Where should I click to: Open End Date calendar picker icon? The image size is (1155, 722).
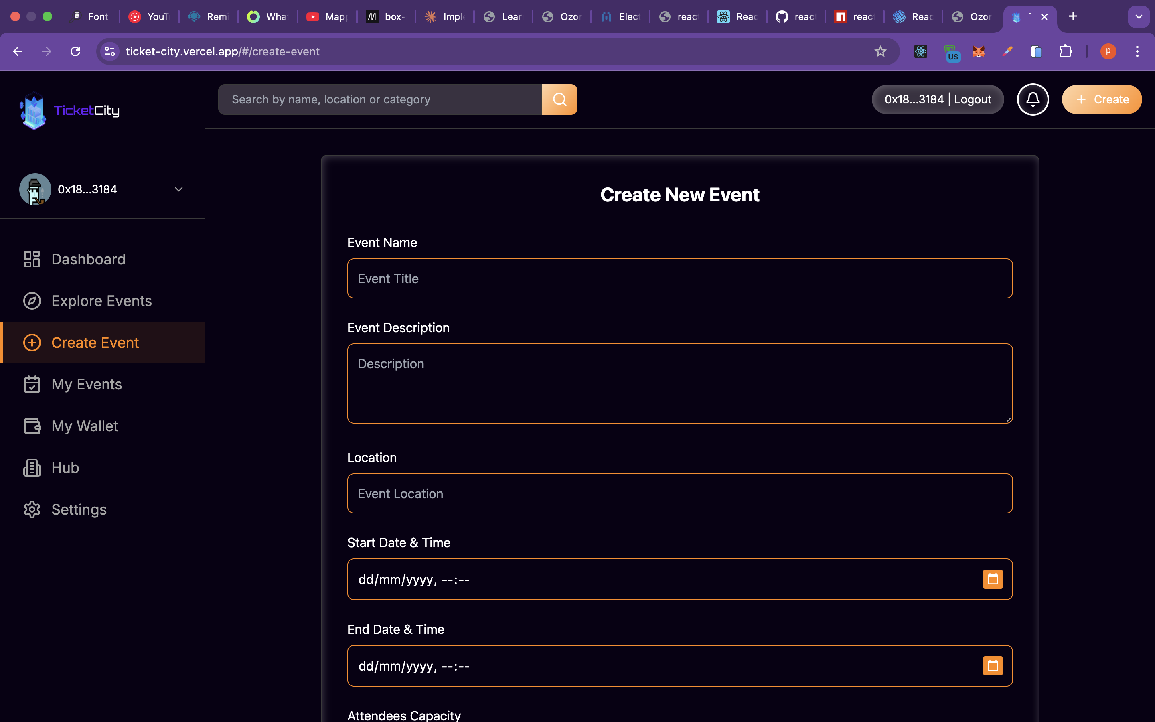click(x=992, y=666)
